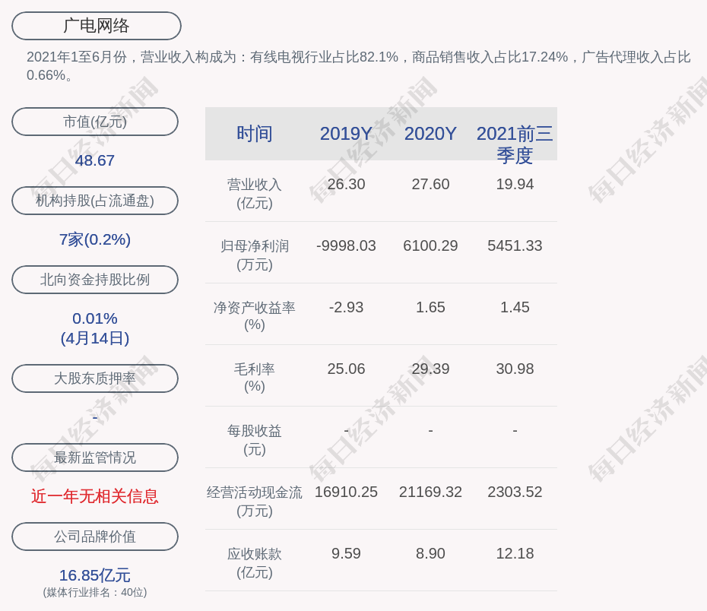Click the 应收账款(亿元) row label
The width and height of the screenshot is (707, 611).
(255, 563)
